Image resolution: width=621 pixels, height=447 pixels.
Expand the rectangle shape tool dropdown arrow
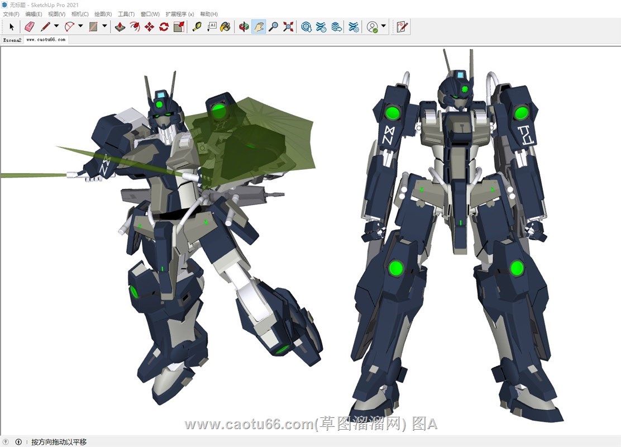click(104, 26)
